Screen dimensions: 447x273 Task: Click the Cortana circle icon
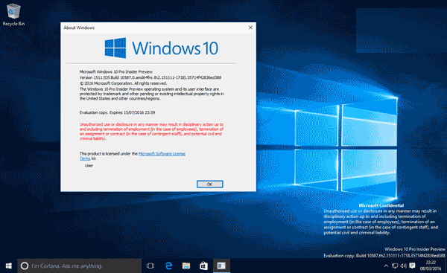25,266
